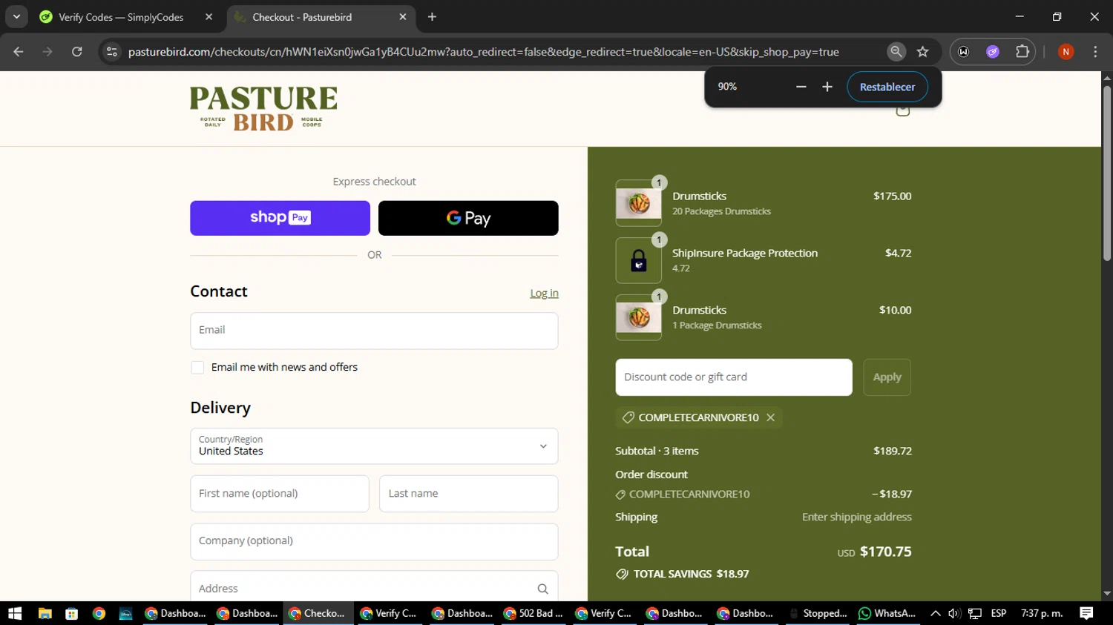Click the Last name field
This screenshot has width=1113, height=625.
tap(468, 494)
